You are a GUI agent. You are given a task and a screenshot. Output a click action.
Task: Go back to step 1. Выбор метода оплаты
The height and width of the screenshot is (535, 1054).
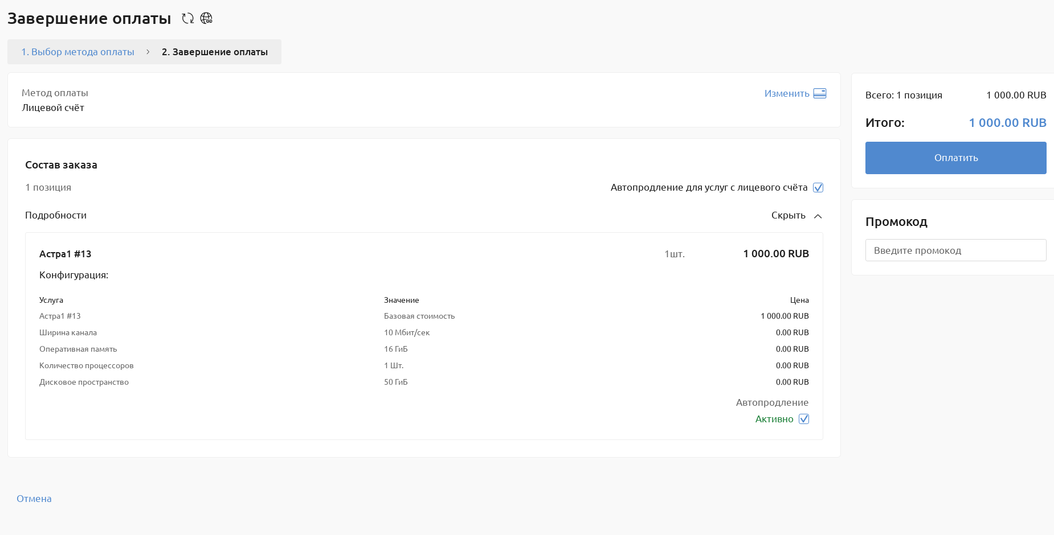(x=78, y=52)
